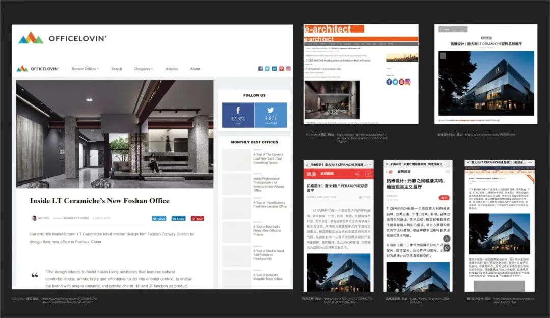This screenshot has width=550, height=318.
Task: Open the gray dropdown atop the Chinese article page
Action: (x=453, y=29)
